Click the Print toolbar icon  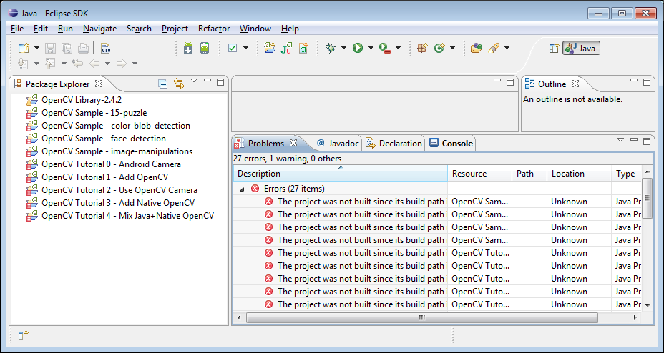tap(83, 48)
